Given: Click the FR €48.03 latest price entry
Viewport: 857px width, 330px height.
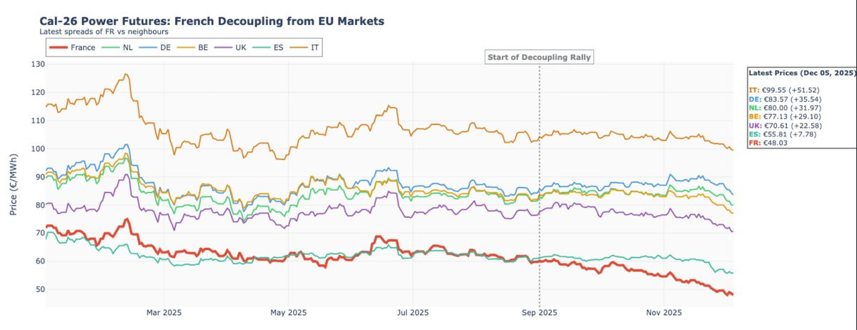Looking at the screenshot, I should (x=768, y=143).
